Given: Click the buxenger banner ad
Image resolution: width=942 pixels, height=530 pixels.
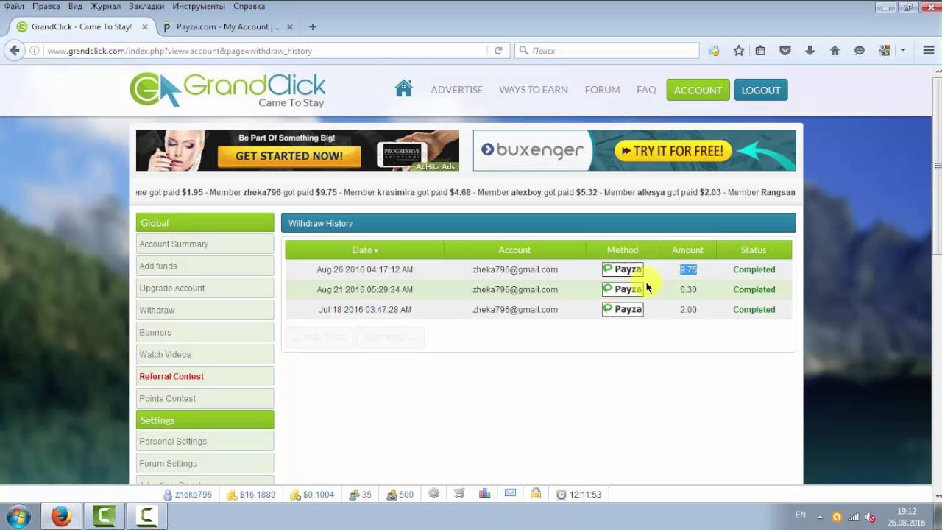Looking at the screenshot, I should pos(634,151).
